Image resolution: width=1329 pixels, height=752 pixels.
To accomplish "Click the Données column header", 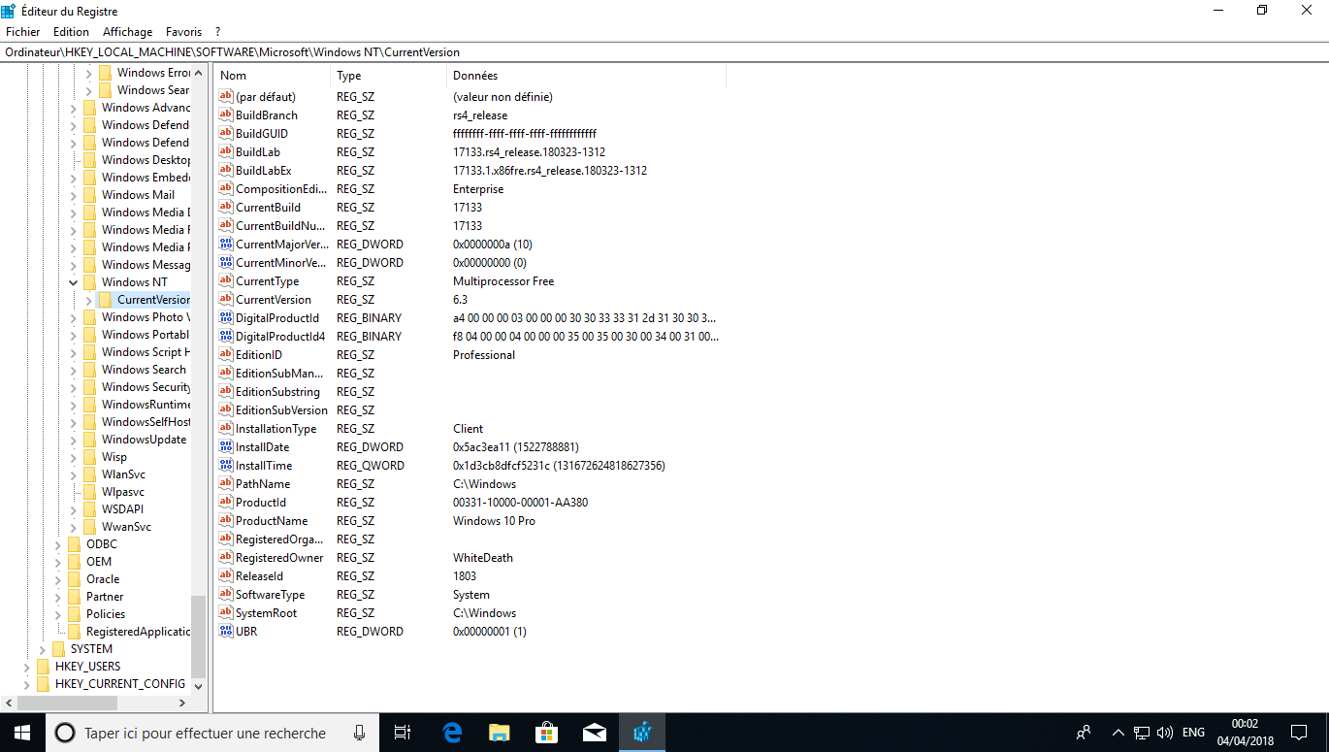I will tap(586, 76).
